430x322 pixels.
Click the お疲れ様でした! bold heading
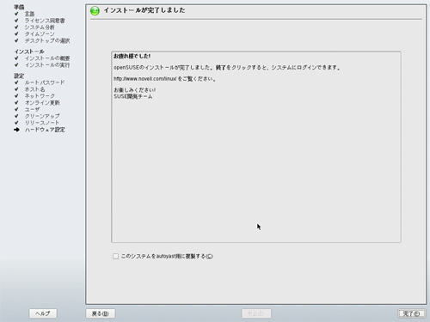coord(132,56)
